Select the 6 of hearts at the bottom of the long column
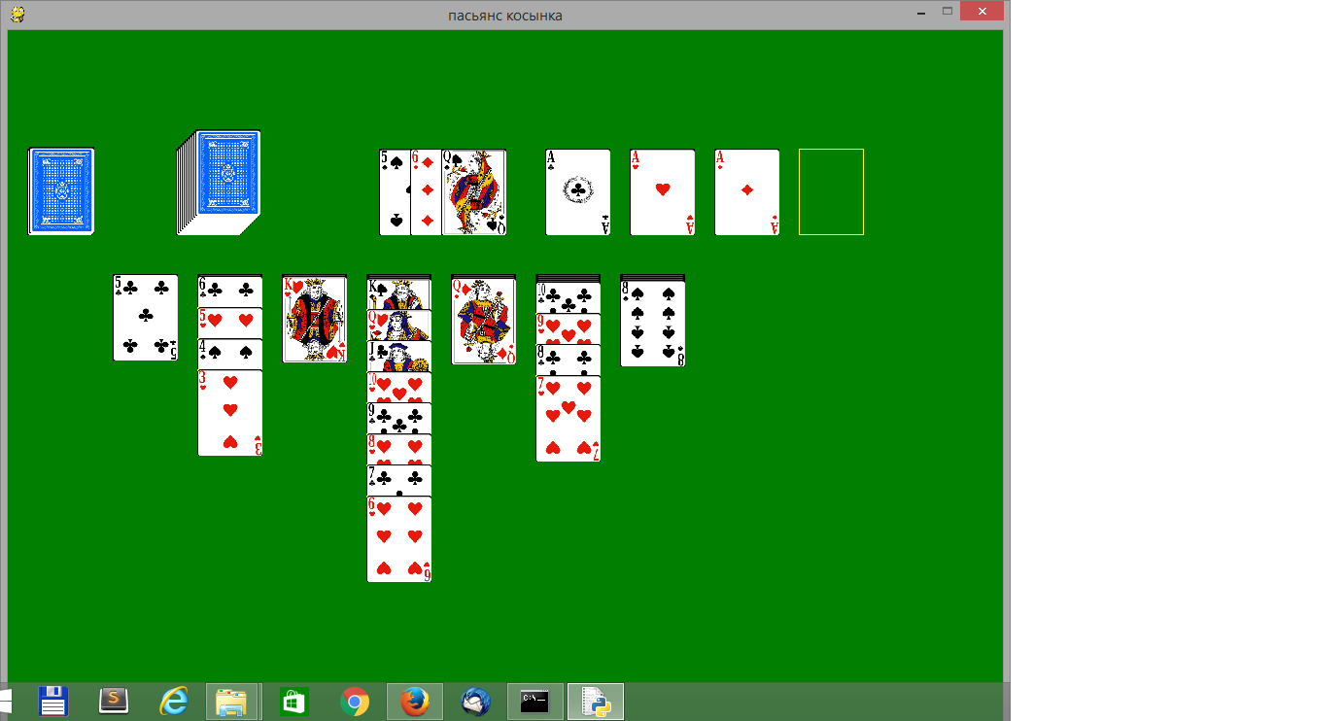 (398, 539)
